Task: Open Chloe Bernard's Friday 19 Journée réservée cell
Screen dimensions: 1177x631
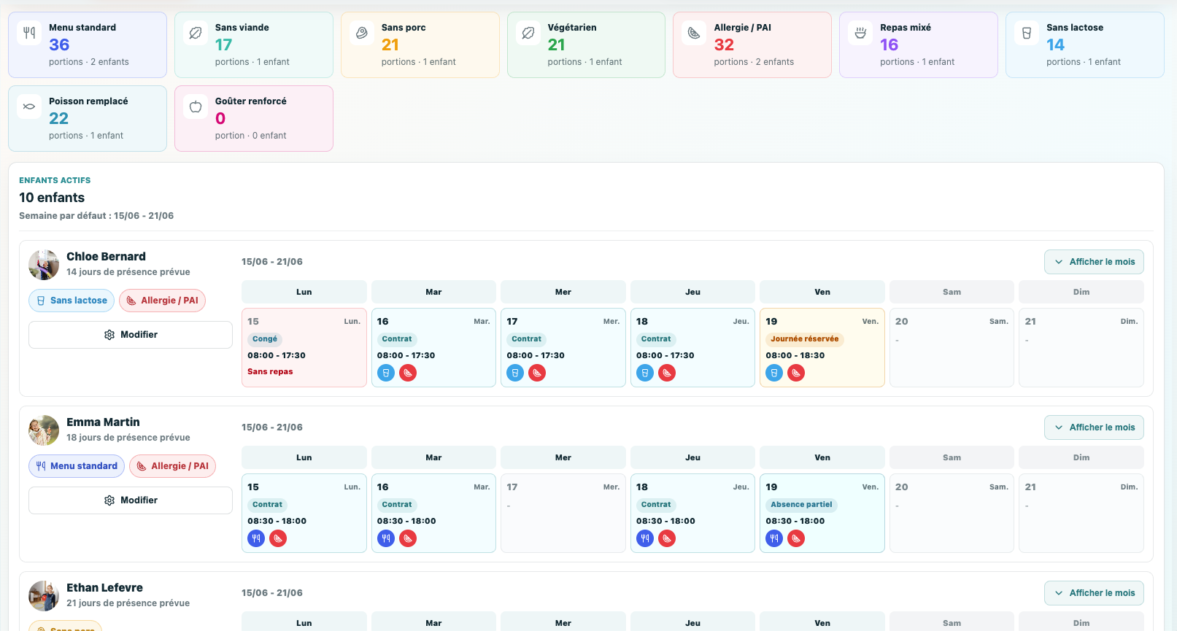Action: 822,347
